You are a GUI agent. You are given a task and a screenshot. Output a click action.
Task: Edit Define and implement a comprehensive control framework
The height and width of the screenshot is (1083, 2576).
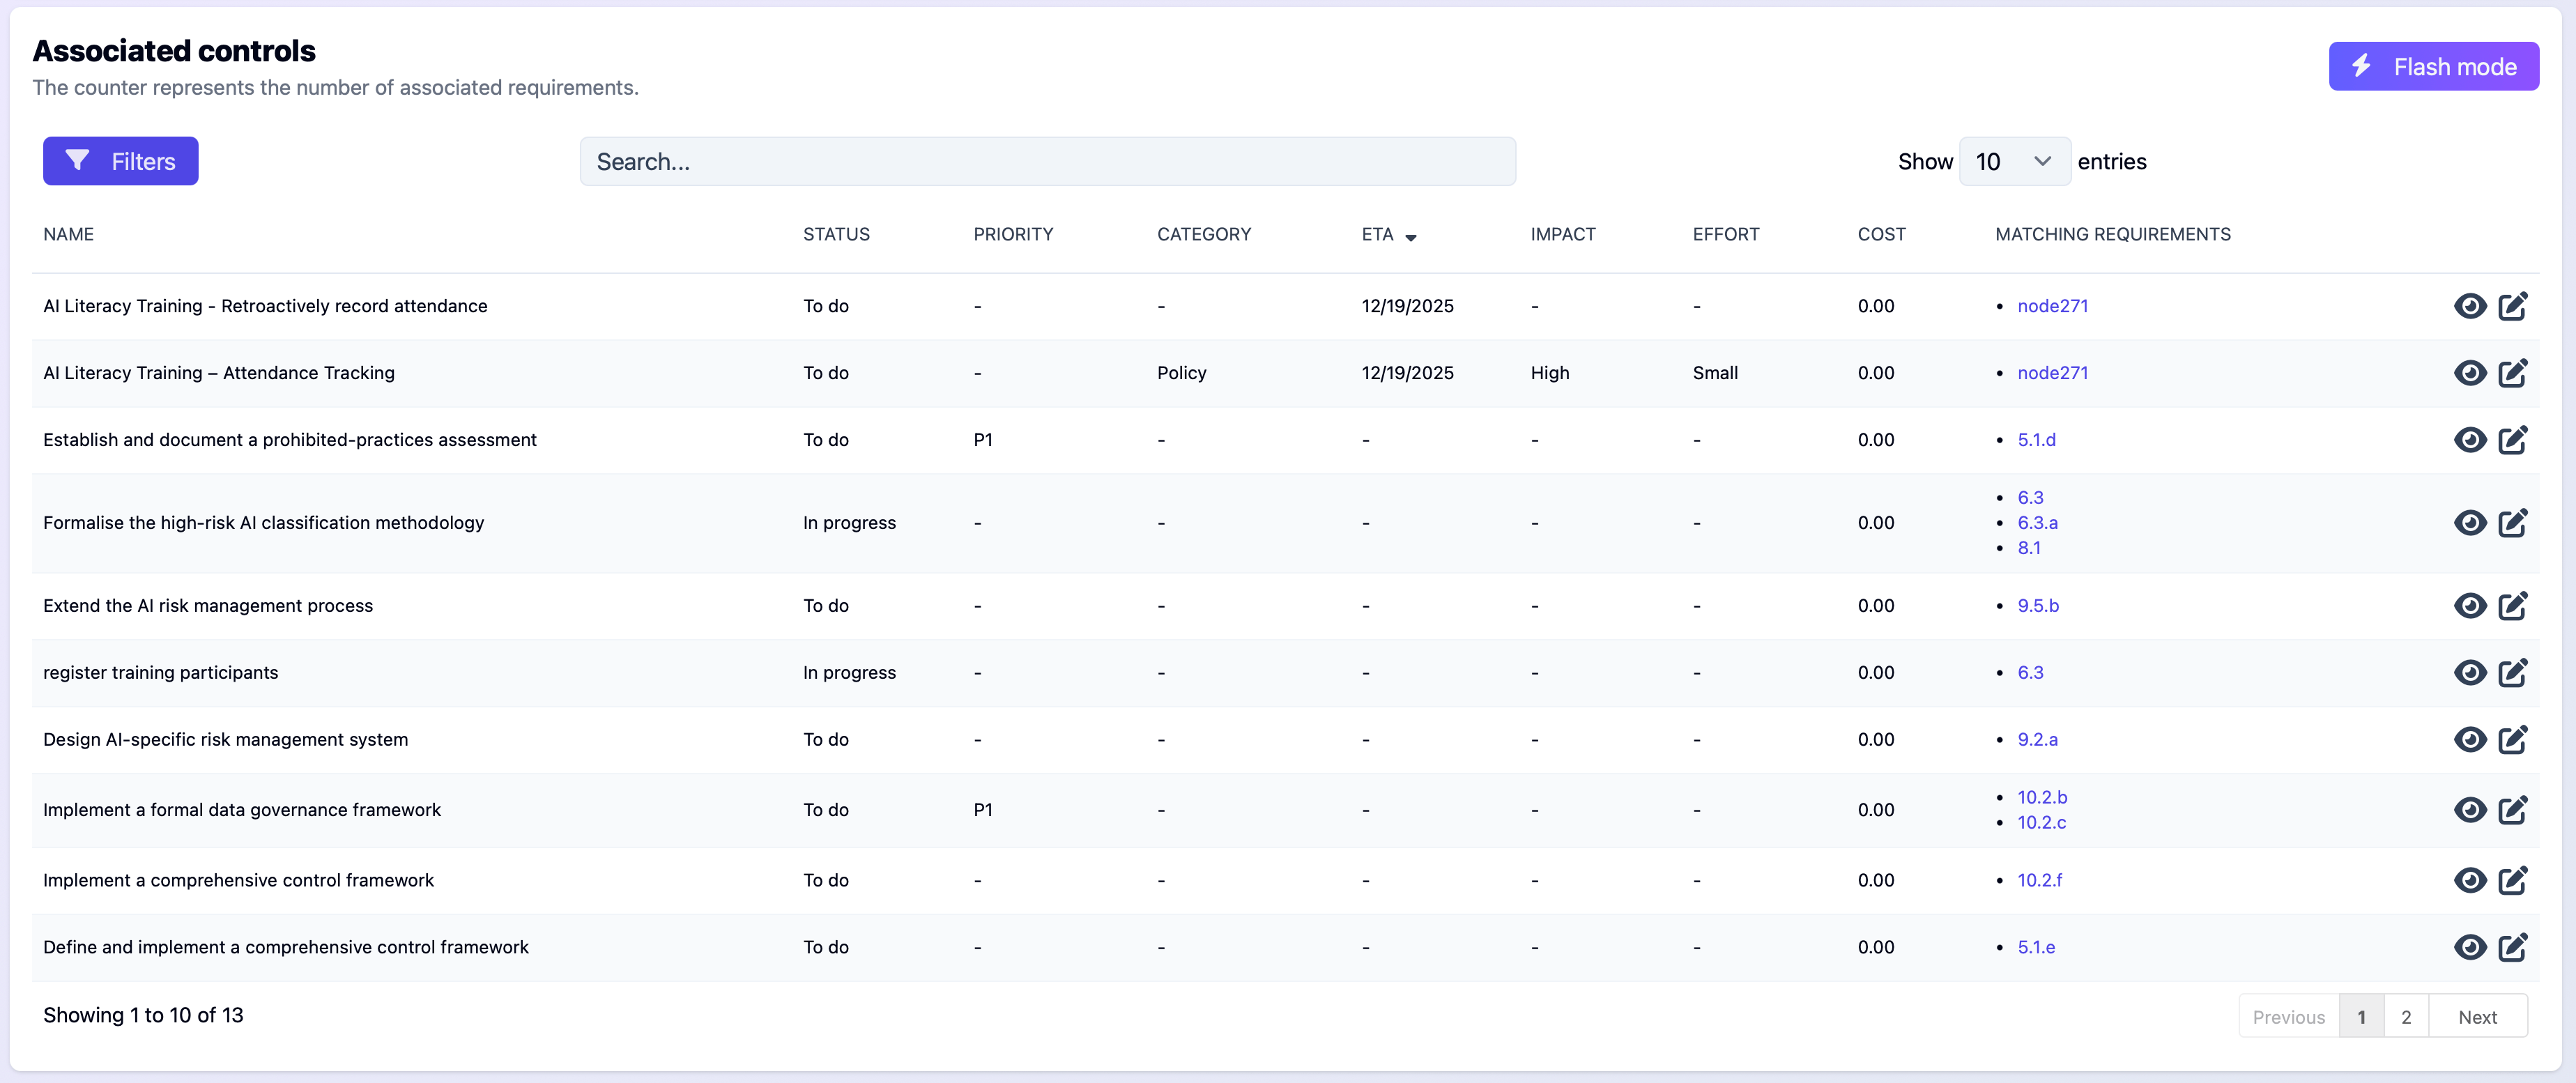[2512, 947]
